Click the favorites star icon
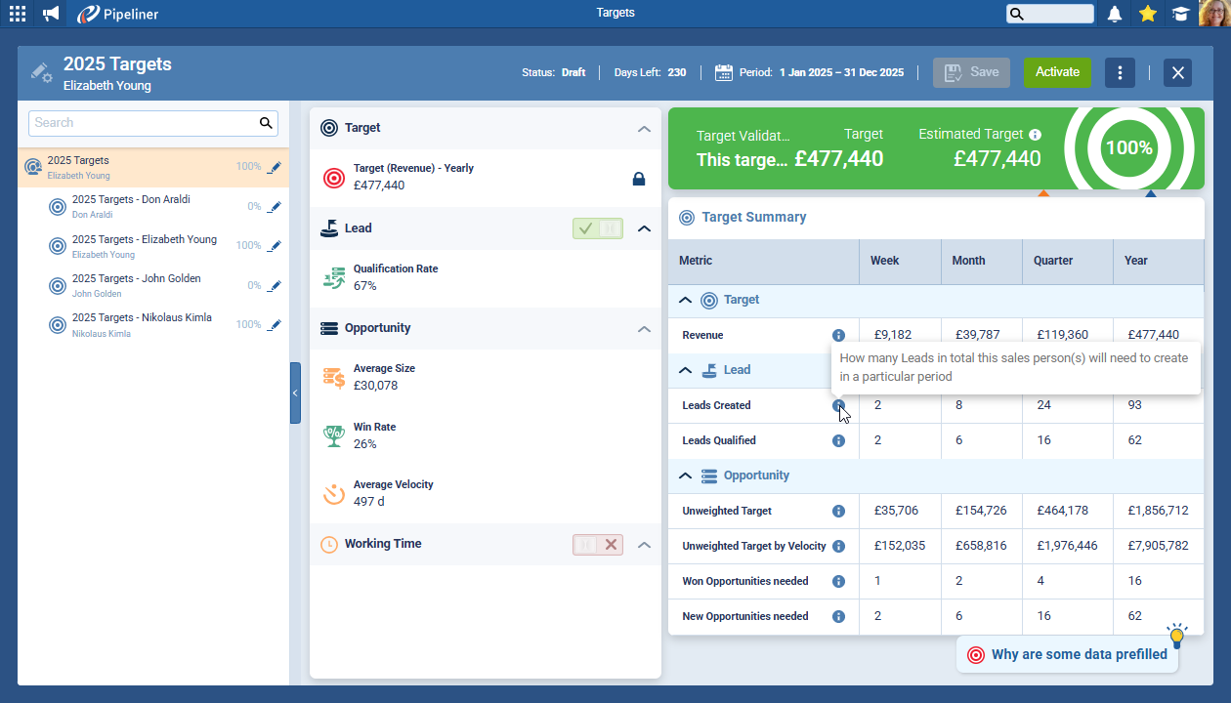The image size is (1231, 703). point(1148,14)
